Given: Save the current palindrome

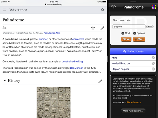Looking at the screenshot, I should [126, 39].
